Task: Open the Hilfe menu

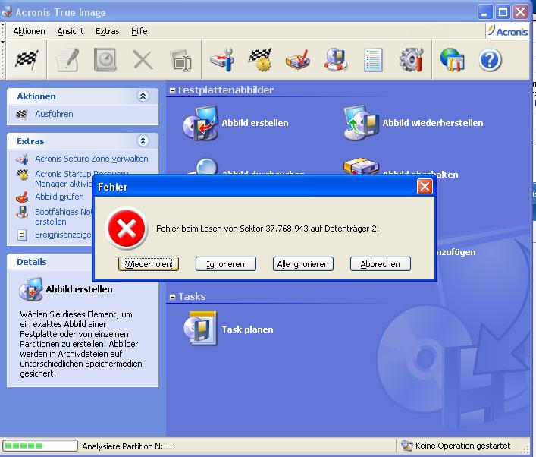Action: pos(139,31)
